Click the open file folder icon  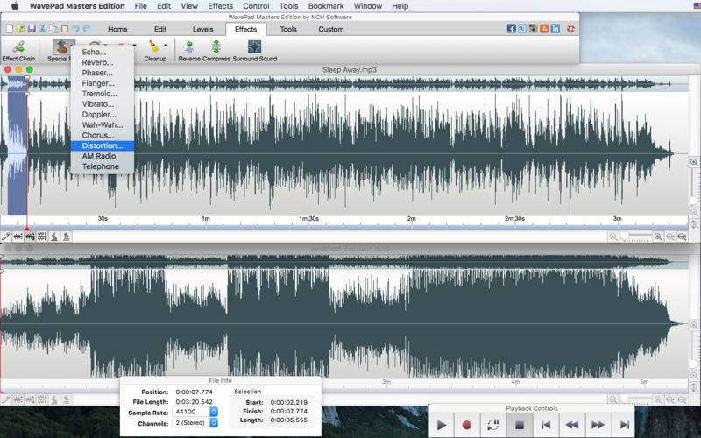20,29
